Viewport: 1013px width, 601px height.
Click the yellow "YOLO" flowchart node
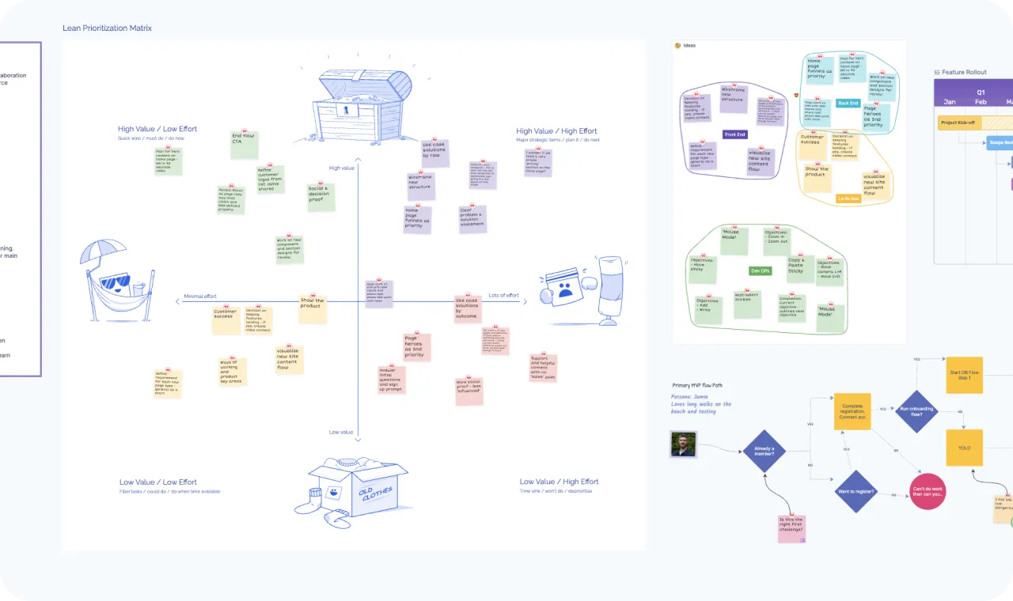[964, 448]
